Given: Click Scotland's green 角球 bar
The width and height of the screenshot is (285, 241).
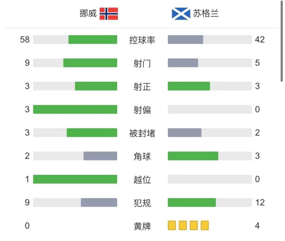Looking at the screenshot, I should 193,156.
